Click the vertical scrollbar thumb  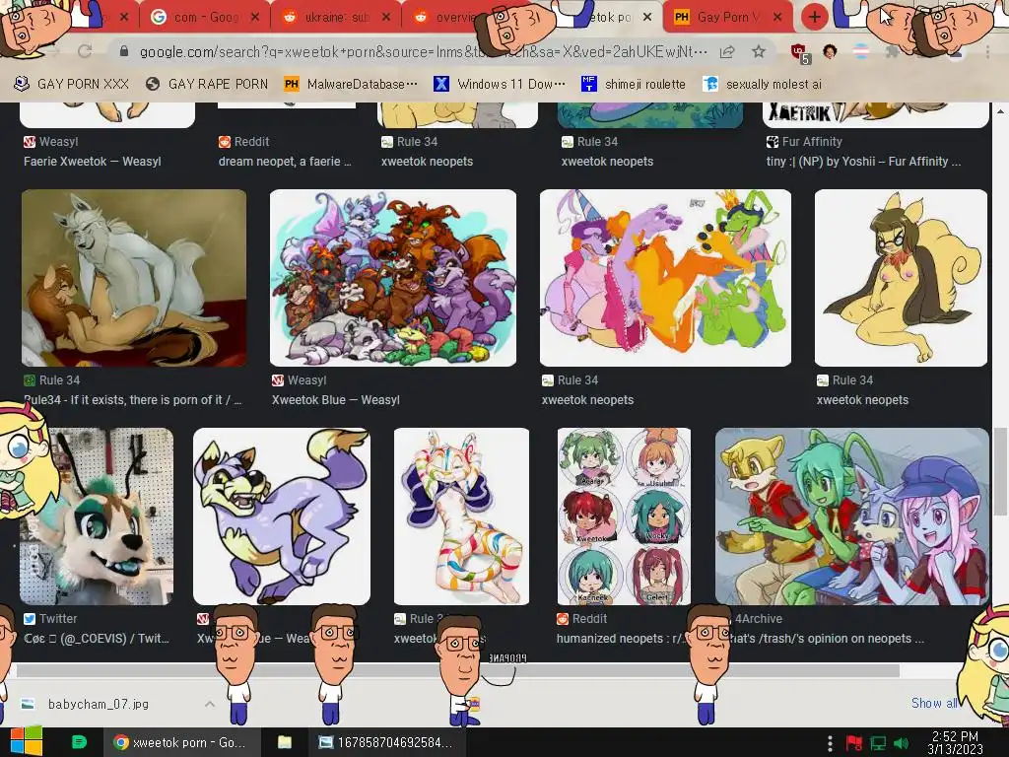pos(1000,470)
